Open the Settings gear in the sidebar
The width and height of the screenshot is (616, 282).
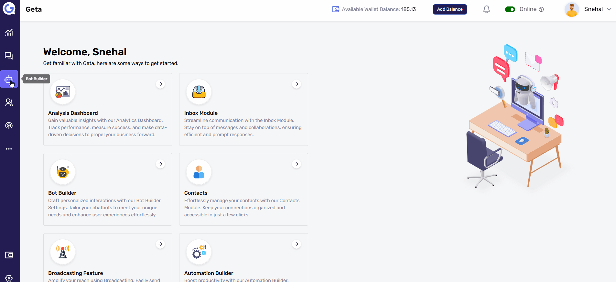click(x=9, y=278)
